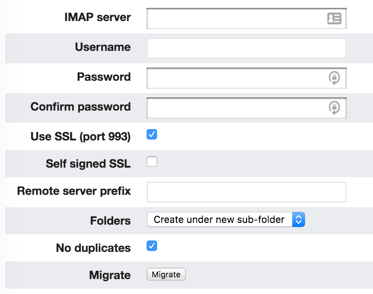Image resolution: width=373 pixels, height=294 pixels.
Task: Focus the IMAP server text field
Action: (x=247, y=18)
